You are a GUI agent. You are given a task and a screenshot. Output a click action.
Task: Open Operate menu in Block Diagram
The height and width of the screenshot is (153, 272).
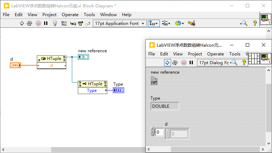click(x=70, y=15)
